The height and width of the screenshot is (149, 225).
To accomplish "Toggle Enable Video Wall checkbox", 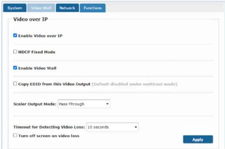I will point(15,68).
